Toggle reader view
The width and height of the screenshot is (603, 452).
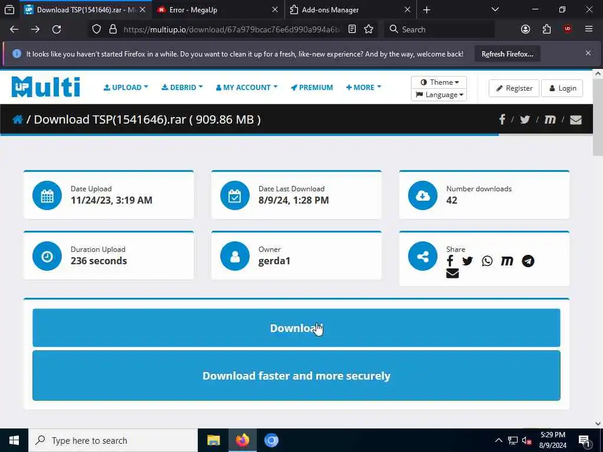[352, 29]
